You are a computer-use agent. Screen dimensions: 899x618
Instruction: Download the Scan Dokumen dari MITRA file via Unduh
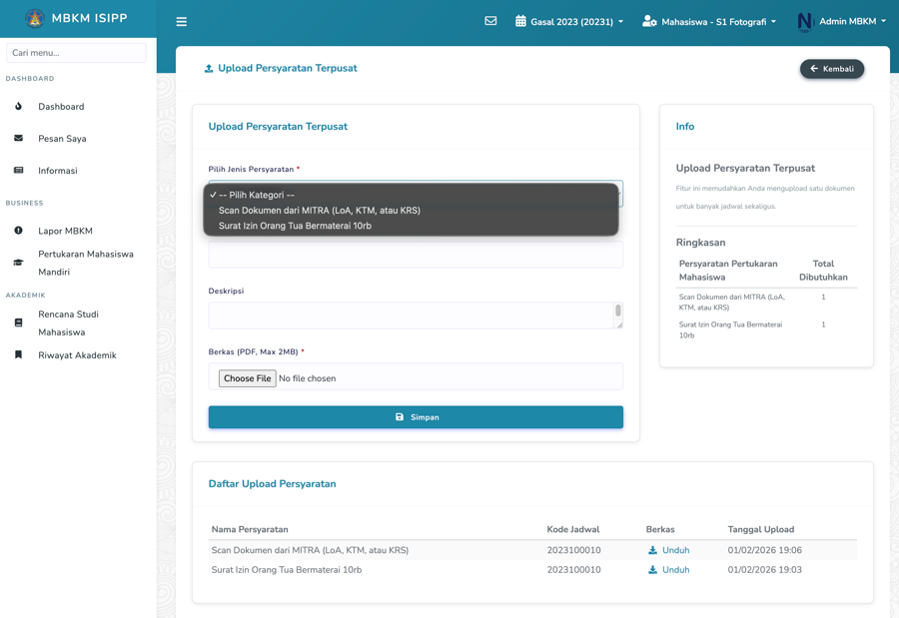pyautogui.click(x=668, y=550)
